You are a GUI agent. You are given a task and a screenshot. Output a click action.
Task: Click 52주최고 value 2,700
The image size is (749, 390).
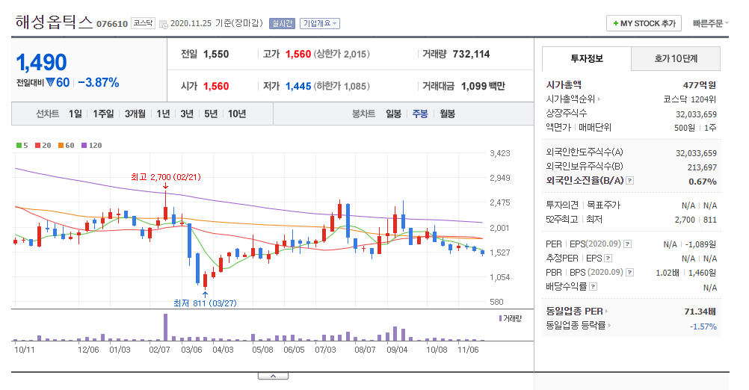tap(685, 220)
